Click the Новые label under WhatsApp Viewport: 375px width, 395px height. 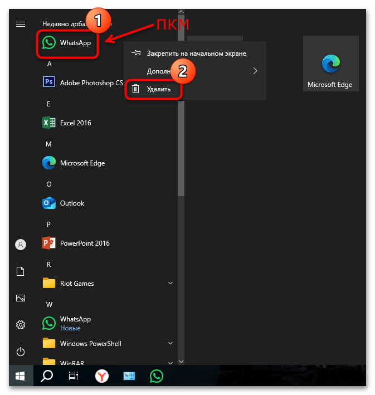click(x=70, y=328)
